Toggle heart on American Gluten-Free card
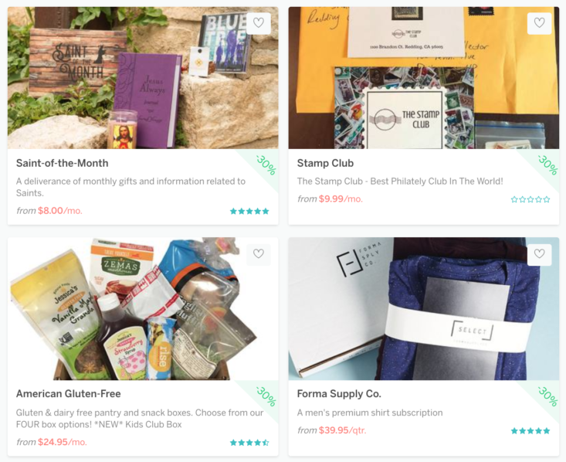Screen dimensions: 566x462 (x=259, y=254)
